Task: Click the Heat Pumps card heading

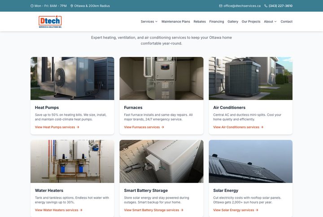Action: point(47,108)
